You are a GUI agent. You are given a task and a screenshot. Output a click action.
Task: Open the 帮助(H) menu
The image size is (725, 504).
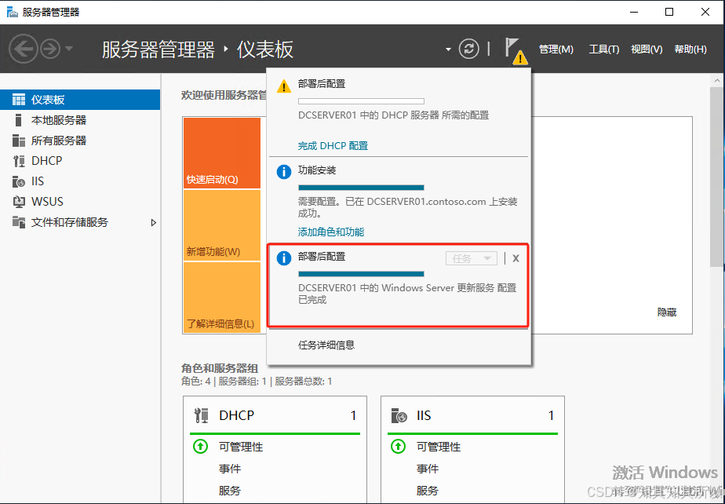tap(690, 49)
